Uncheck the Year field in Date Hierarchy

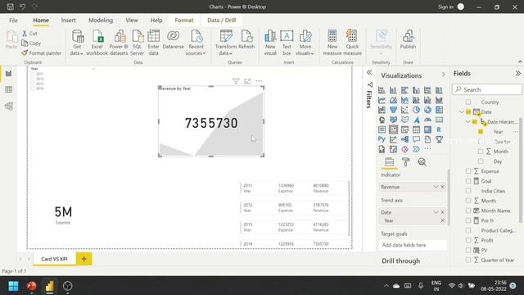pyautogui.click(x=481, y=132)
